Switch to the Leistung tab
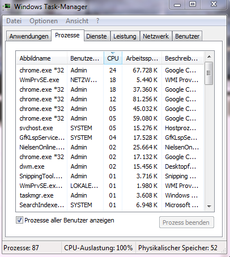Screen dimensions: 230x257 (125, 36)
